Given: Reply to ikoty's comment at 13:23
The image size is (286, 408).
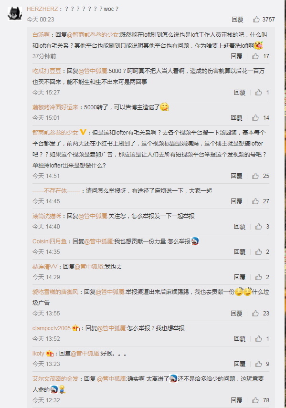Looking at the screenshot, I should (239, 364).
